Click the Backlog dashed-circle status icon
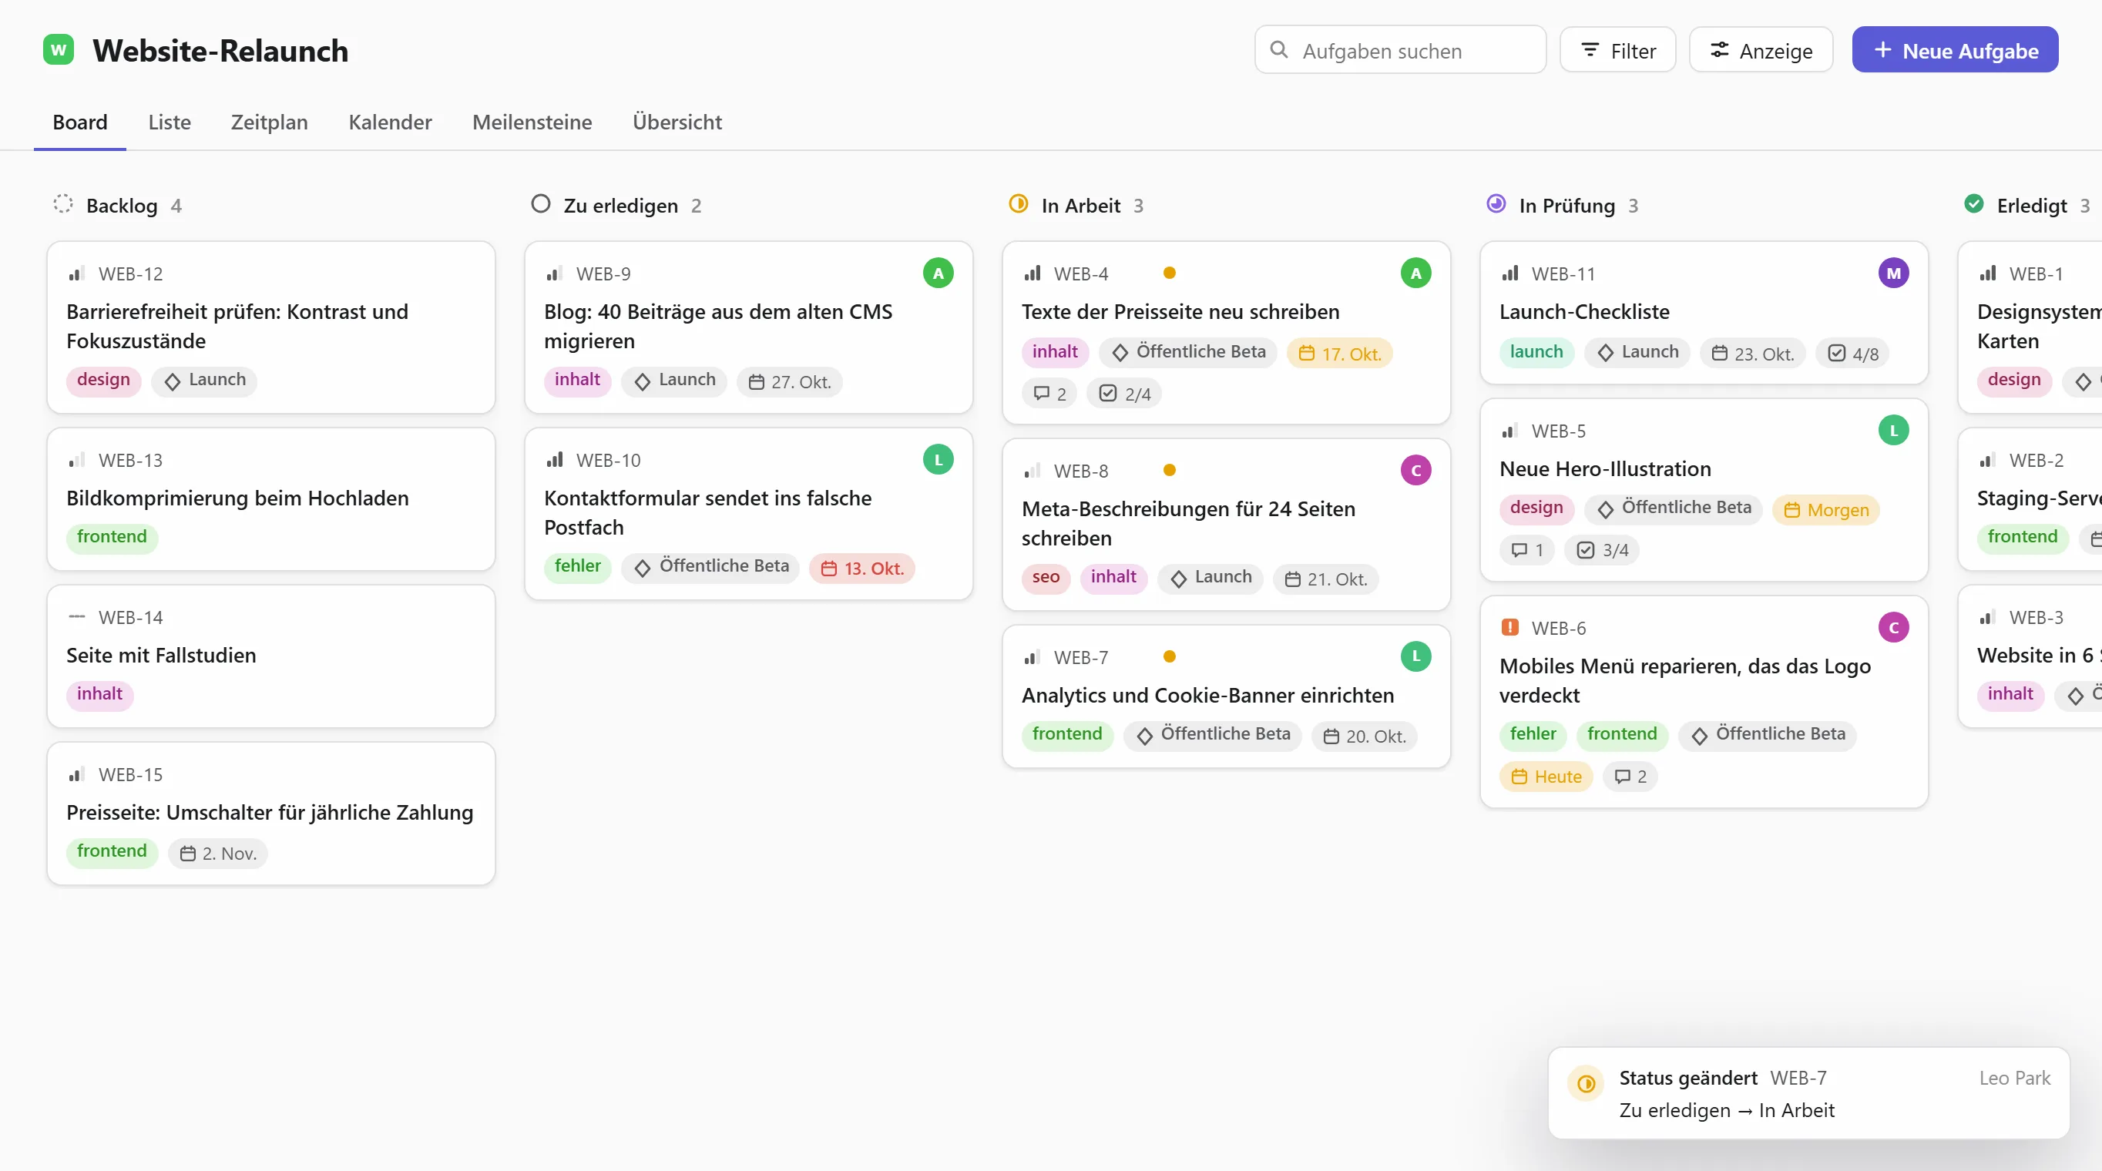This screenshot has height=1171, width=2102. point(63,204)
